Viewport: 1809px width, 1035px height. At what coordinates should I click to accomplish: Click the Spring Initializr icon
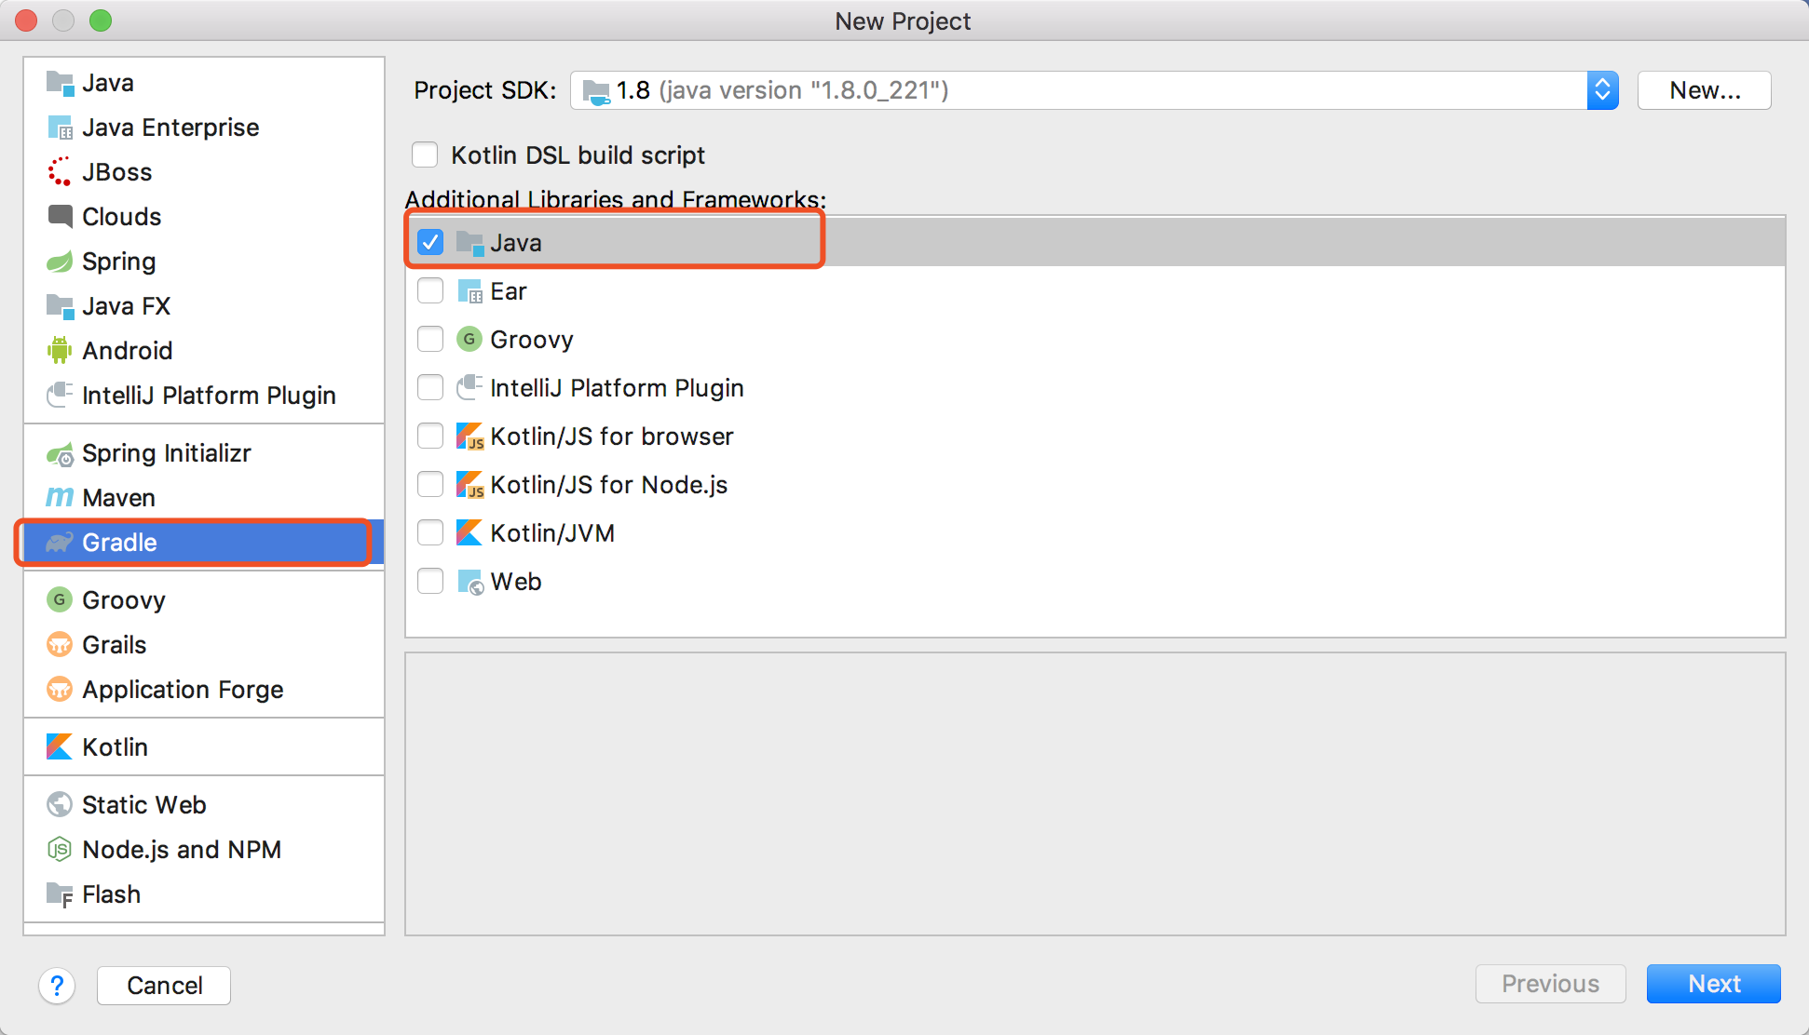[x=60, y=453]
